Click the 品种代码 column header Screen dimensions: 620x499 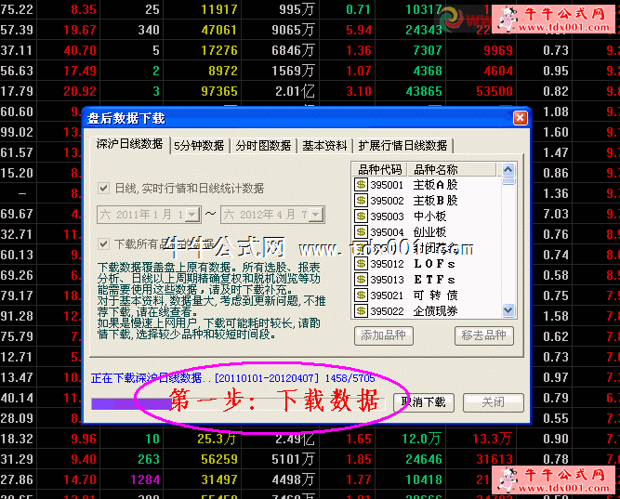(379, 170)
